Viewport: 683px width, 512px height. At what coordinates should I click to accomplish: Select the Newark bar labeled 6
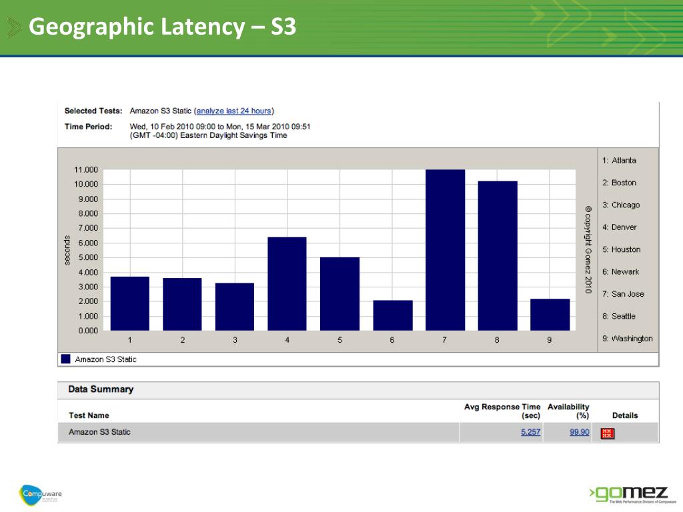(x=393, y=315)
